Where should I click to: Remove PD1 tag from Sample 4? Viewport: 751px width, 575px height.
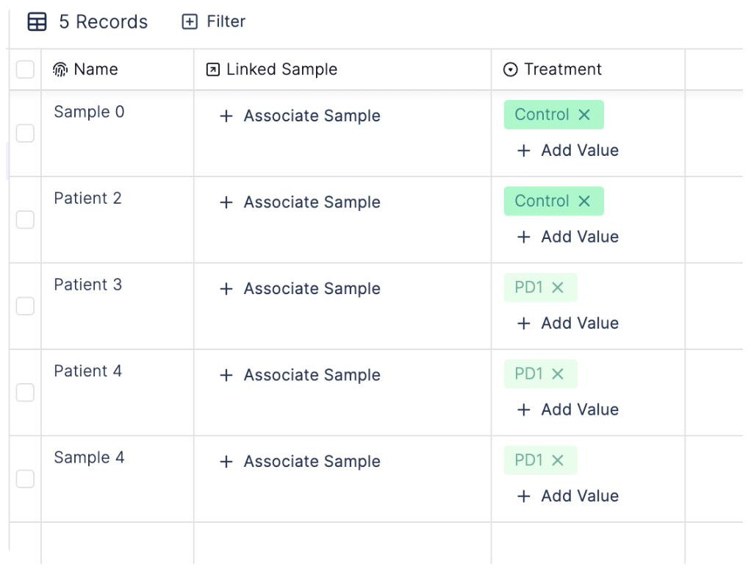557,460
